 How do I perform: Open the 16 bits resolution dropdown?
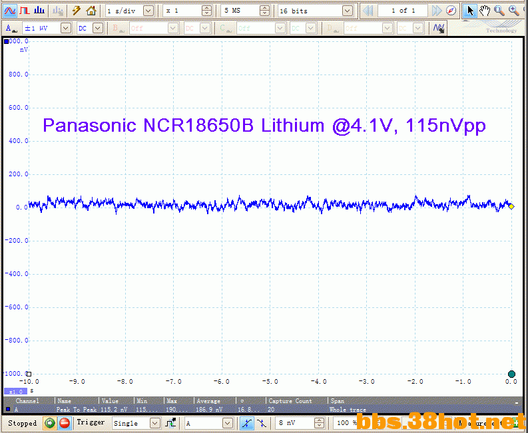(347, 11)
